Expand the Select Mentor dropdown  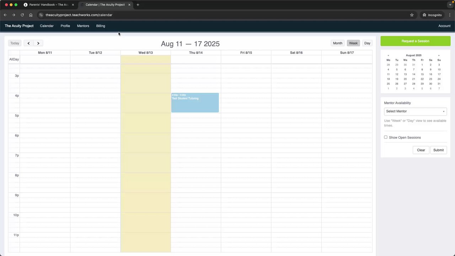tap(415, 111)
